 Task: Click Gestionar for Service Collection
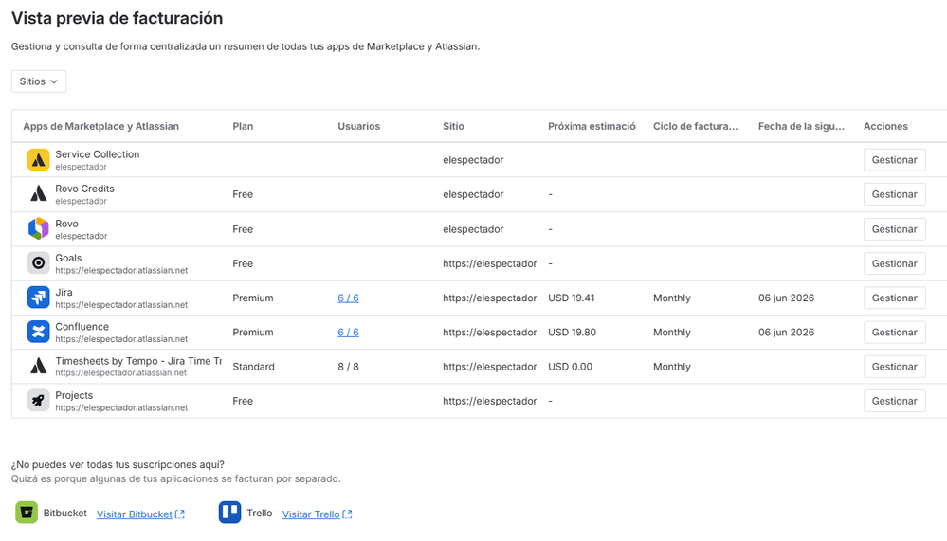pos(895,160)
